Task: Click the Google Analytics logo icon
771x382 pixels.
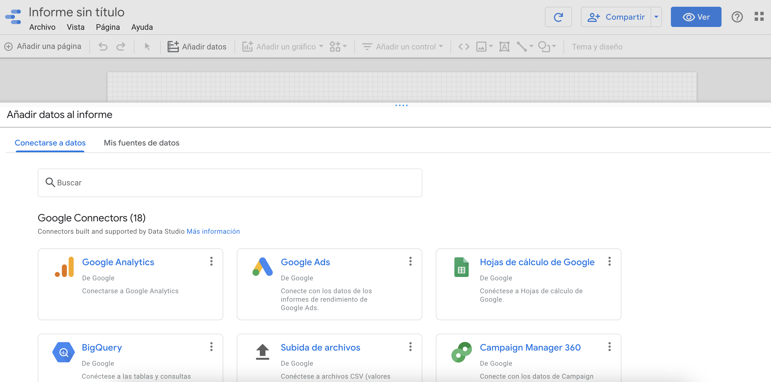Action: coord(64,267)
